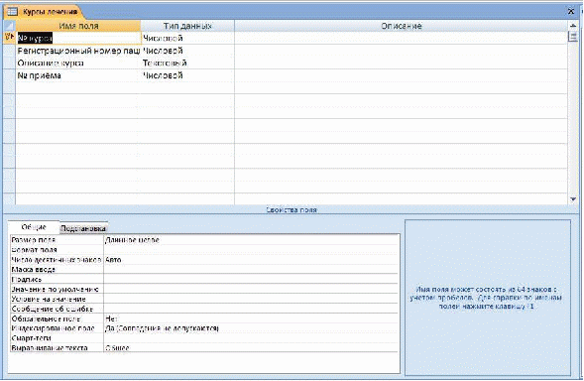Screen dimensions: 584x381
Task: Close the Курсы лечения table design tab
Action: 570,11
